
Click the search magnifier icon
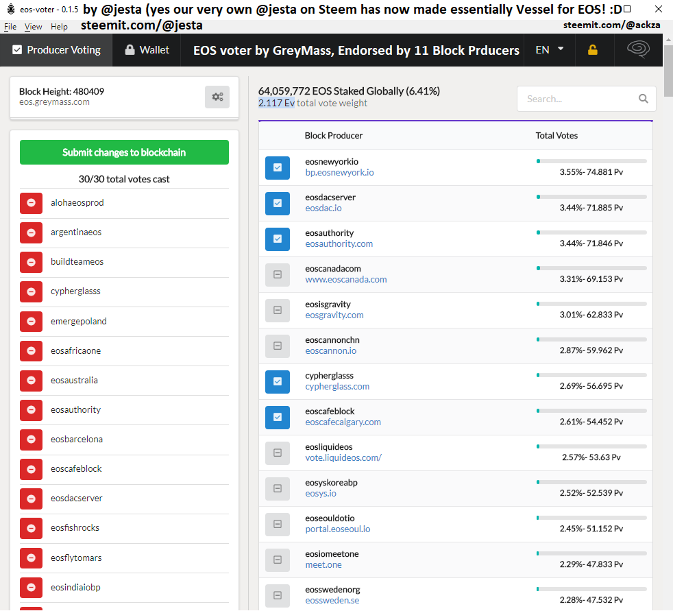pos(643,99)
